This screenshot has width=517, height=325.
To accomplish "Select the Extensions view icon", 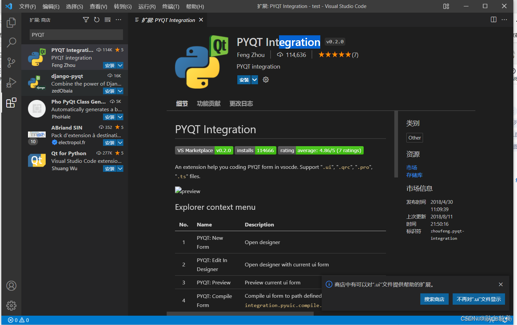I will click(11, 103).
